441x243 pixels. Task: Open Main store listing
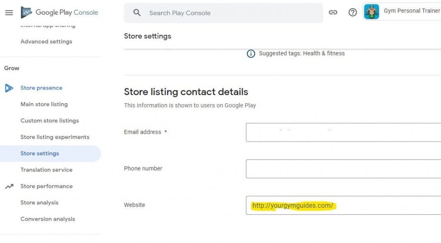pos(44,104)
